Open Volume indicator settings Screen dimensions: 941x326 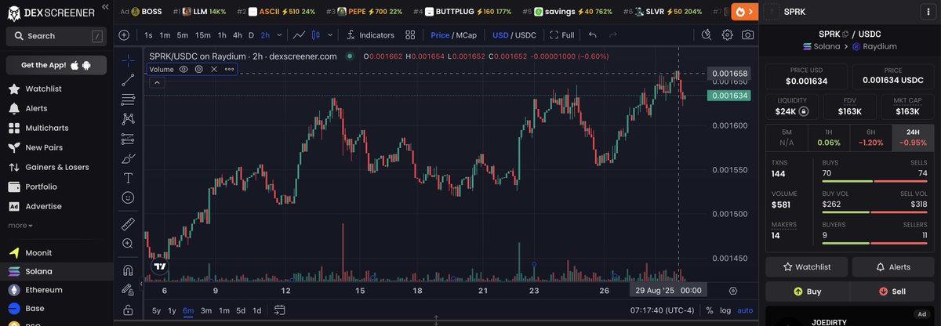[x=199, y=69]
